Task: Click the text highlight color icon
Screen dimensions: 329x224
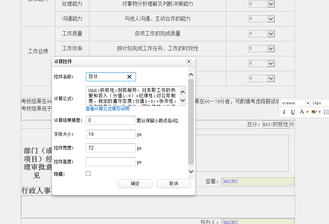Action: click(314, 112)
